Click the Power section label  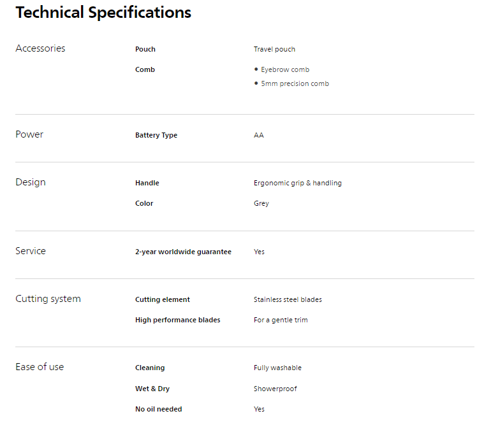29,134
